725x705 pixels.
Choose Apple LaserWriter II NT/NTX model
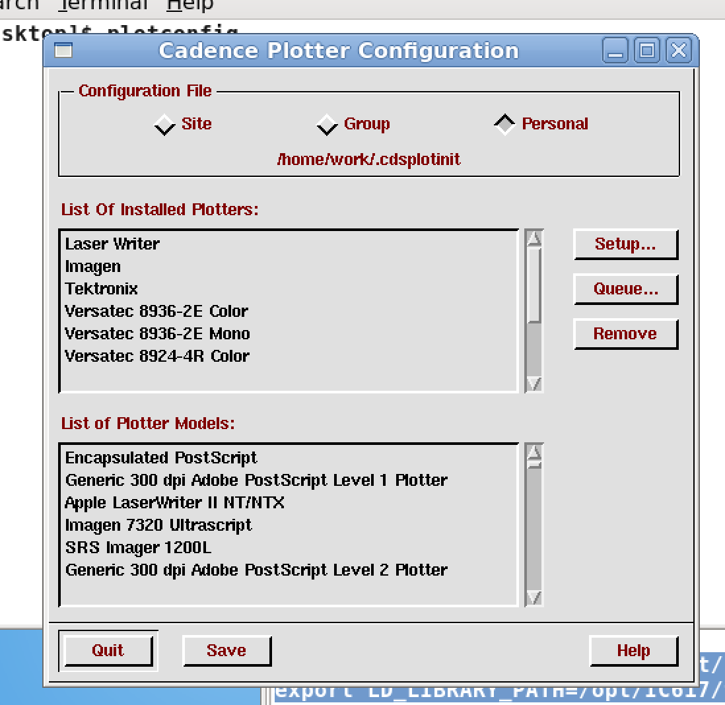pyautogui.click(x=289, y=502)
